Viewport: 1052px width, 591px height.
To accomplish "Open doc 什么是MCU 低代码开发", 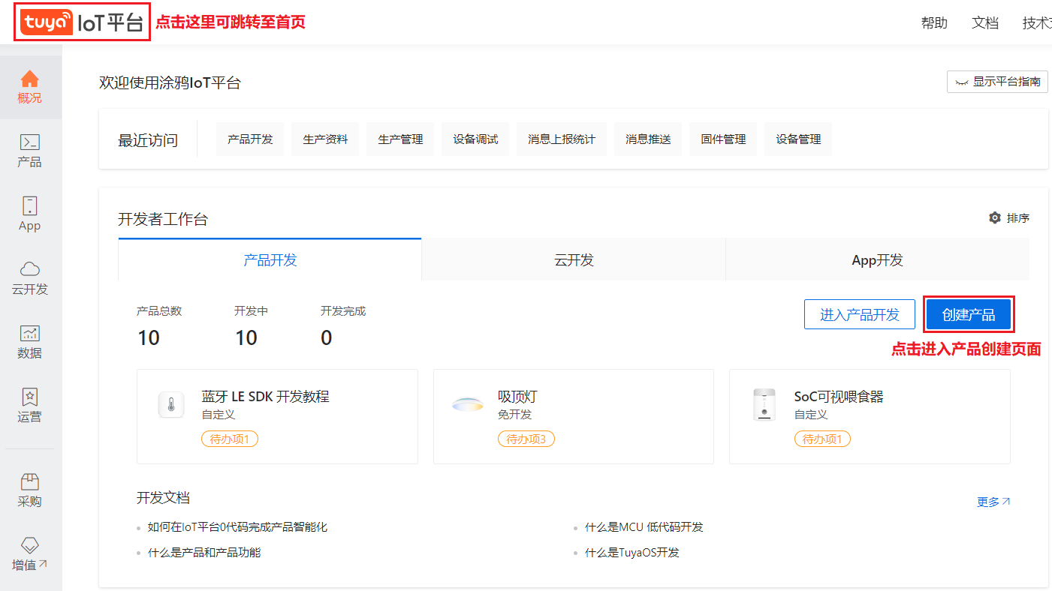I will coord(644,527).
